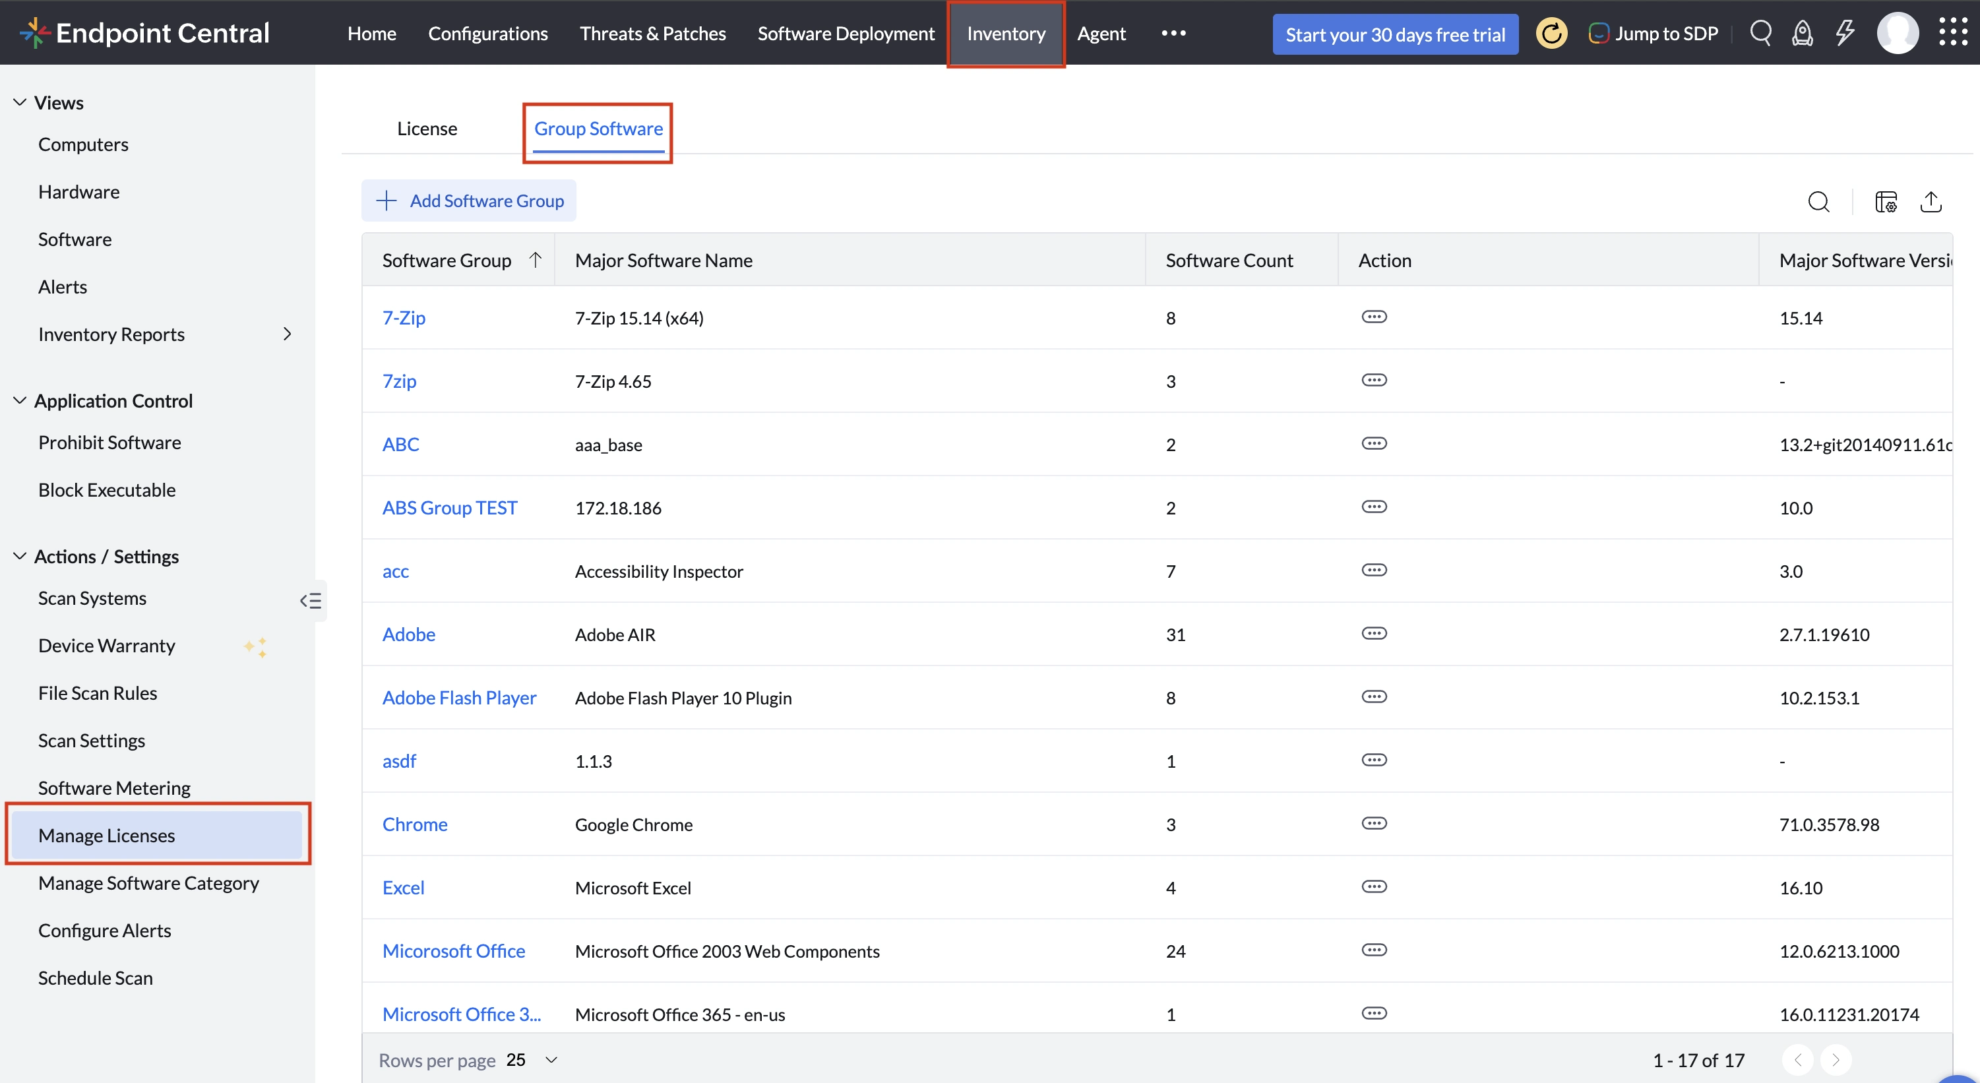This screenshot has height=1083, width=1980.
Task: Open the Chrome software group link
Action: pyautogui.click(x=414, y=824)
